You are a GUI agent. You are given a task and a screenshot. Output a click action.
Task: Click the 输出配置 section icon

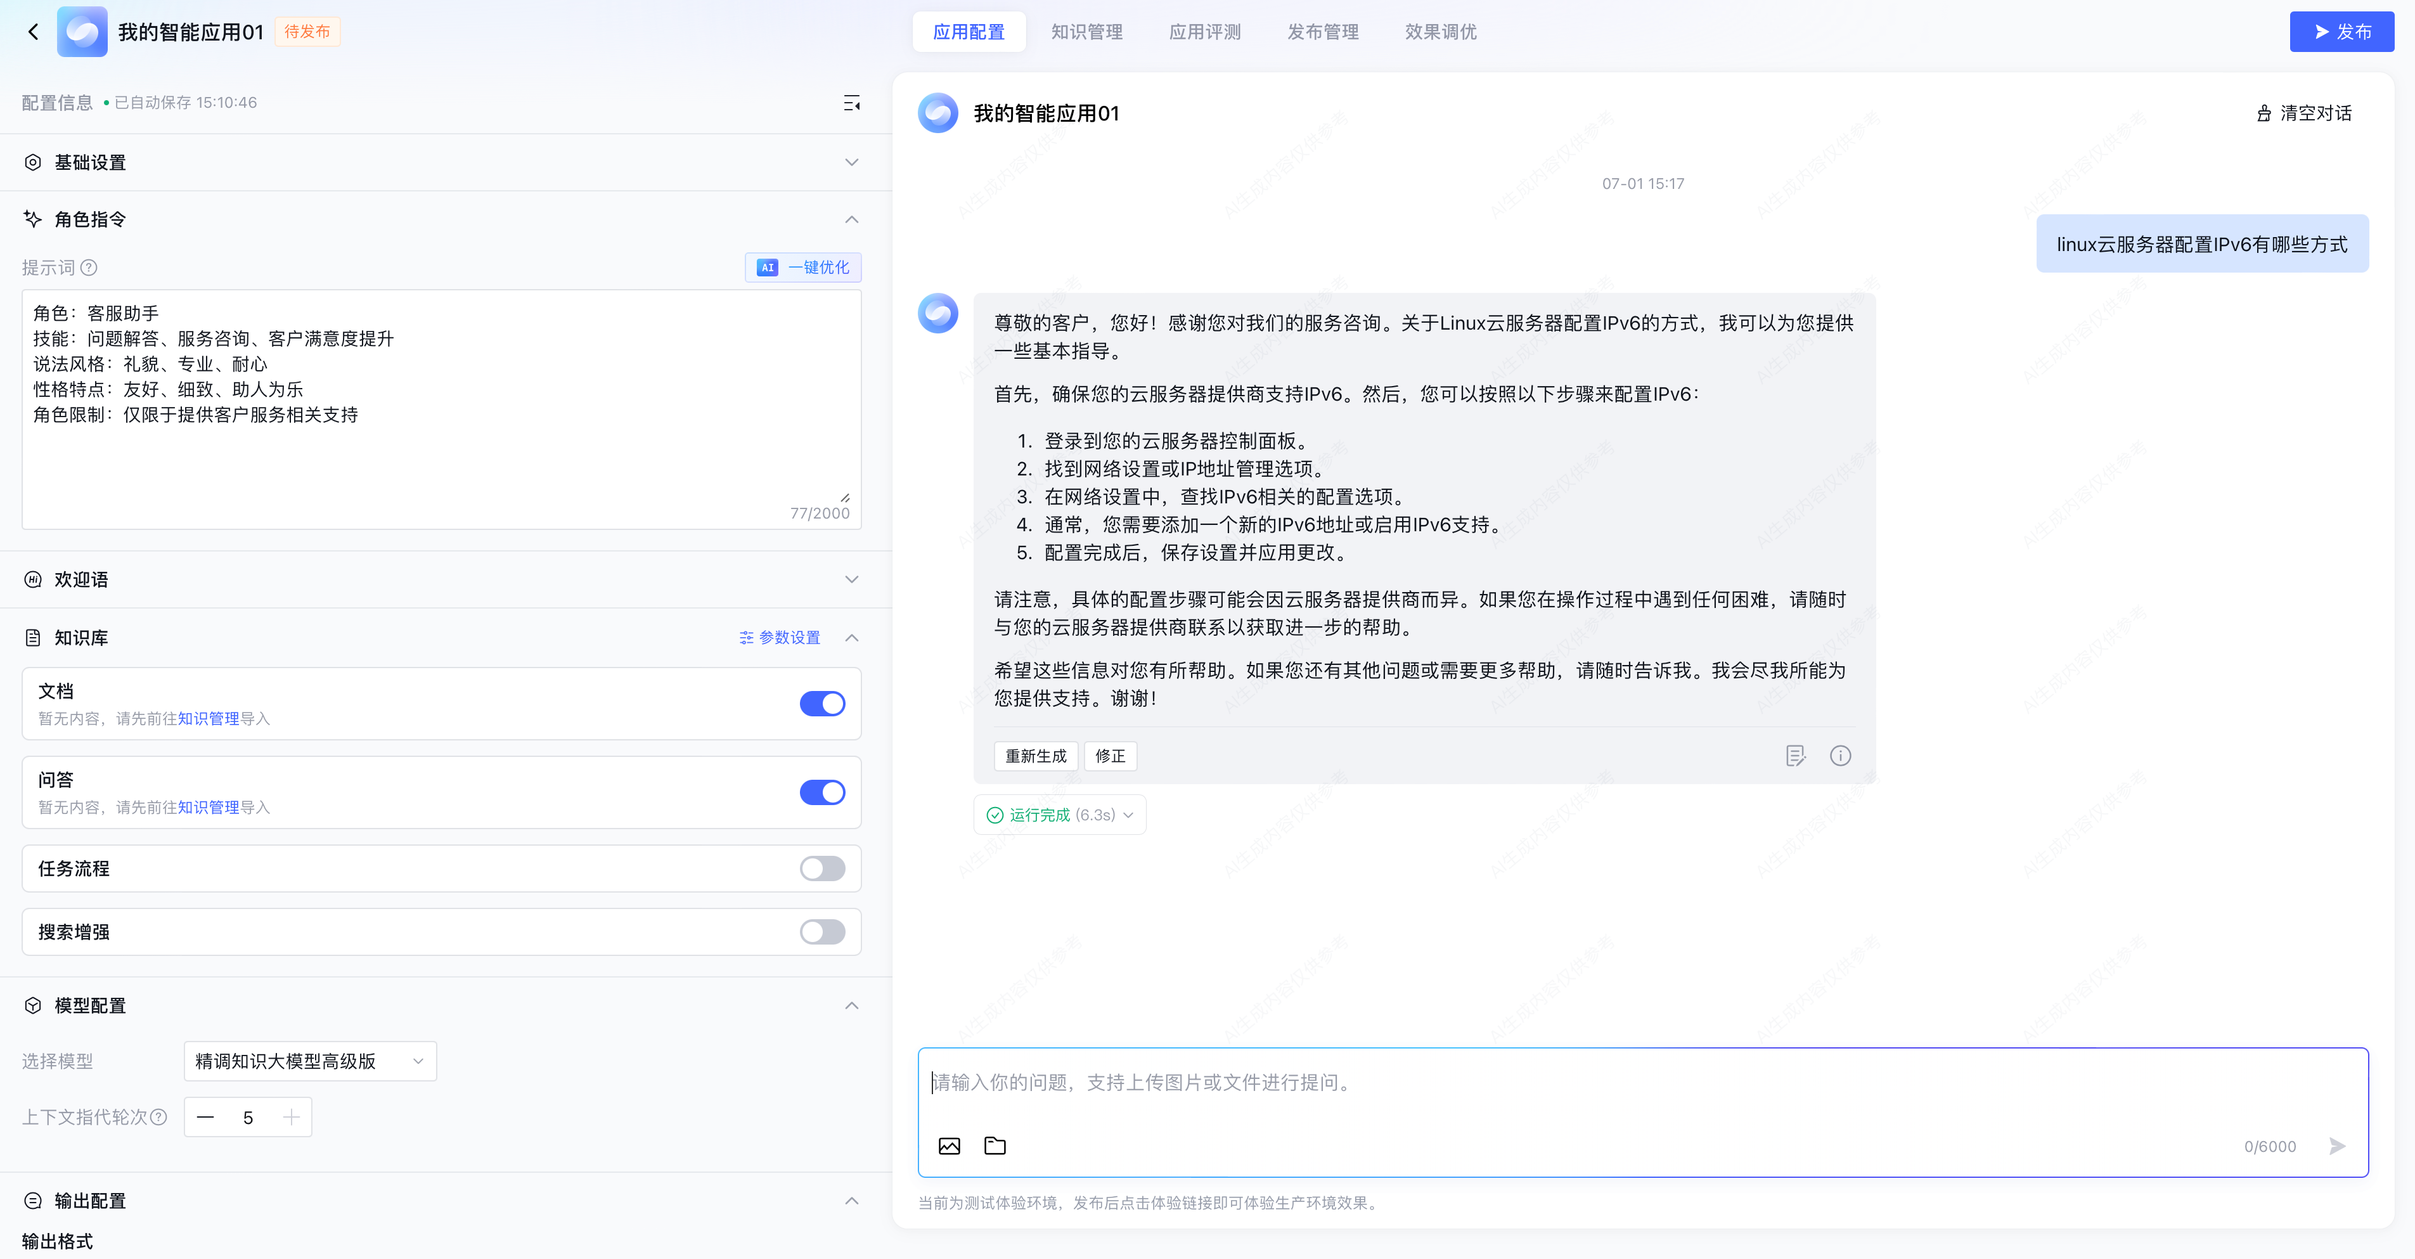click(x=33, y=1200)
